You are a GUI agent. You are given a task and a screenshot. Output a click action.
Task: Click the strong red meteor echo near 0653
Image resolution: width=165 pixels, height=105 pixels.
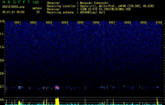[57, 87]
